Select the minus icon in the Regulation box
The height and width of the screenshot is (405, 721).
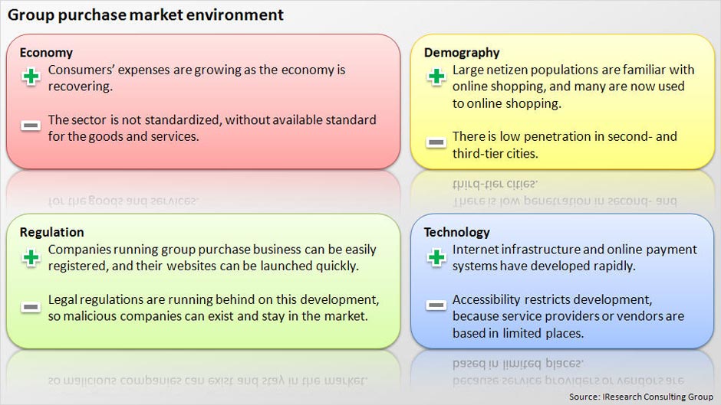tap(31, 306)
